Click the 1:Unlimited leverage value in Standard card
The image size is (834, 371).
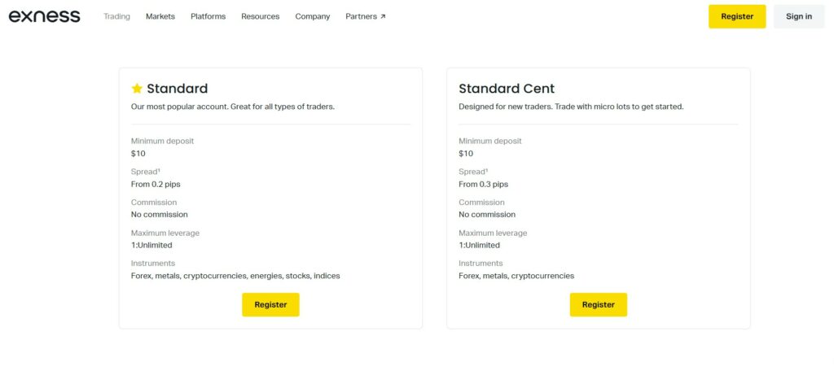pos(151,245)
